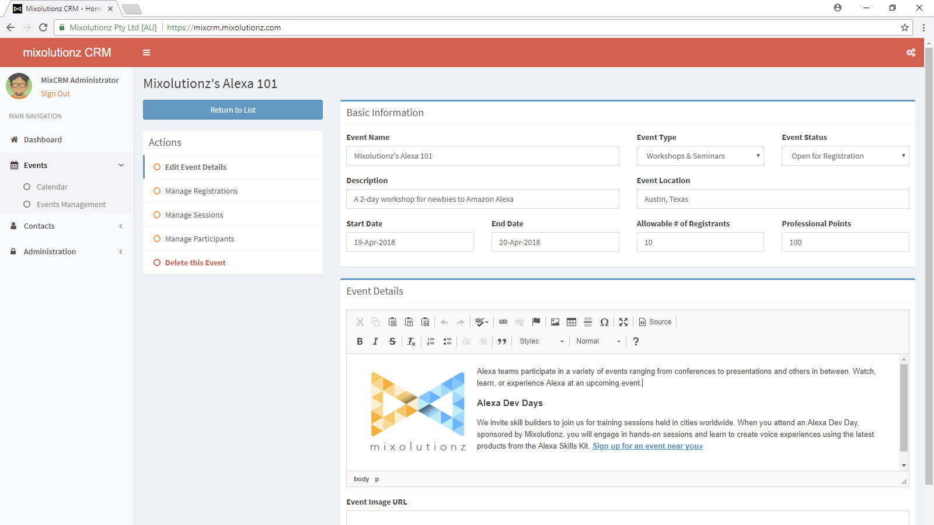Screen dimensions: 934x525
Task: Toggle block quote formatting
Action: click(x=502, y=341)
